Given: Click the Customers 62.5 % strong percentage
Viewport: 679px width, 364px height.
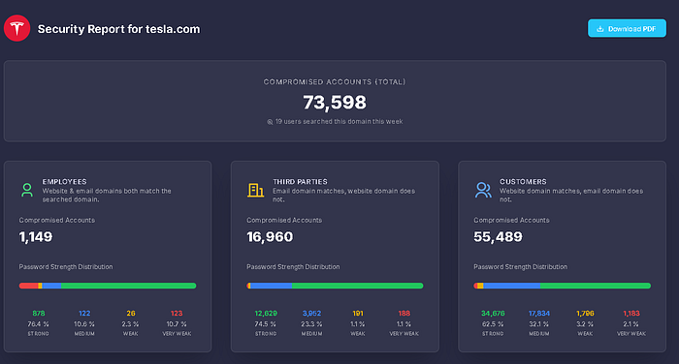Looking at the screenshot, I should click(493, 323).
